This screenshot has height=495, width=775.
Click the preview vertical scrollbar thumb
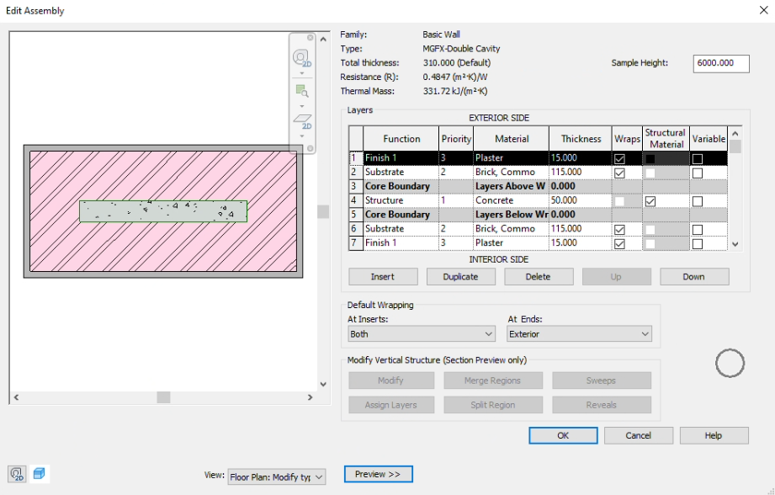tap(323, 211)
